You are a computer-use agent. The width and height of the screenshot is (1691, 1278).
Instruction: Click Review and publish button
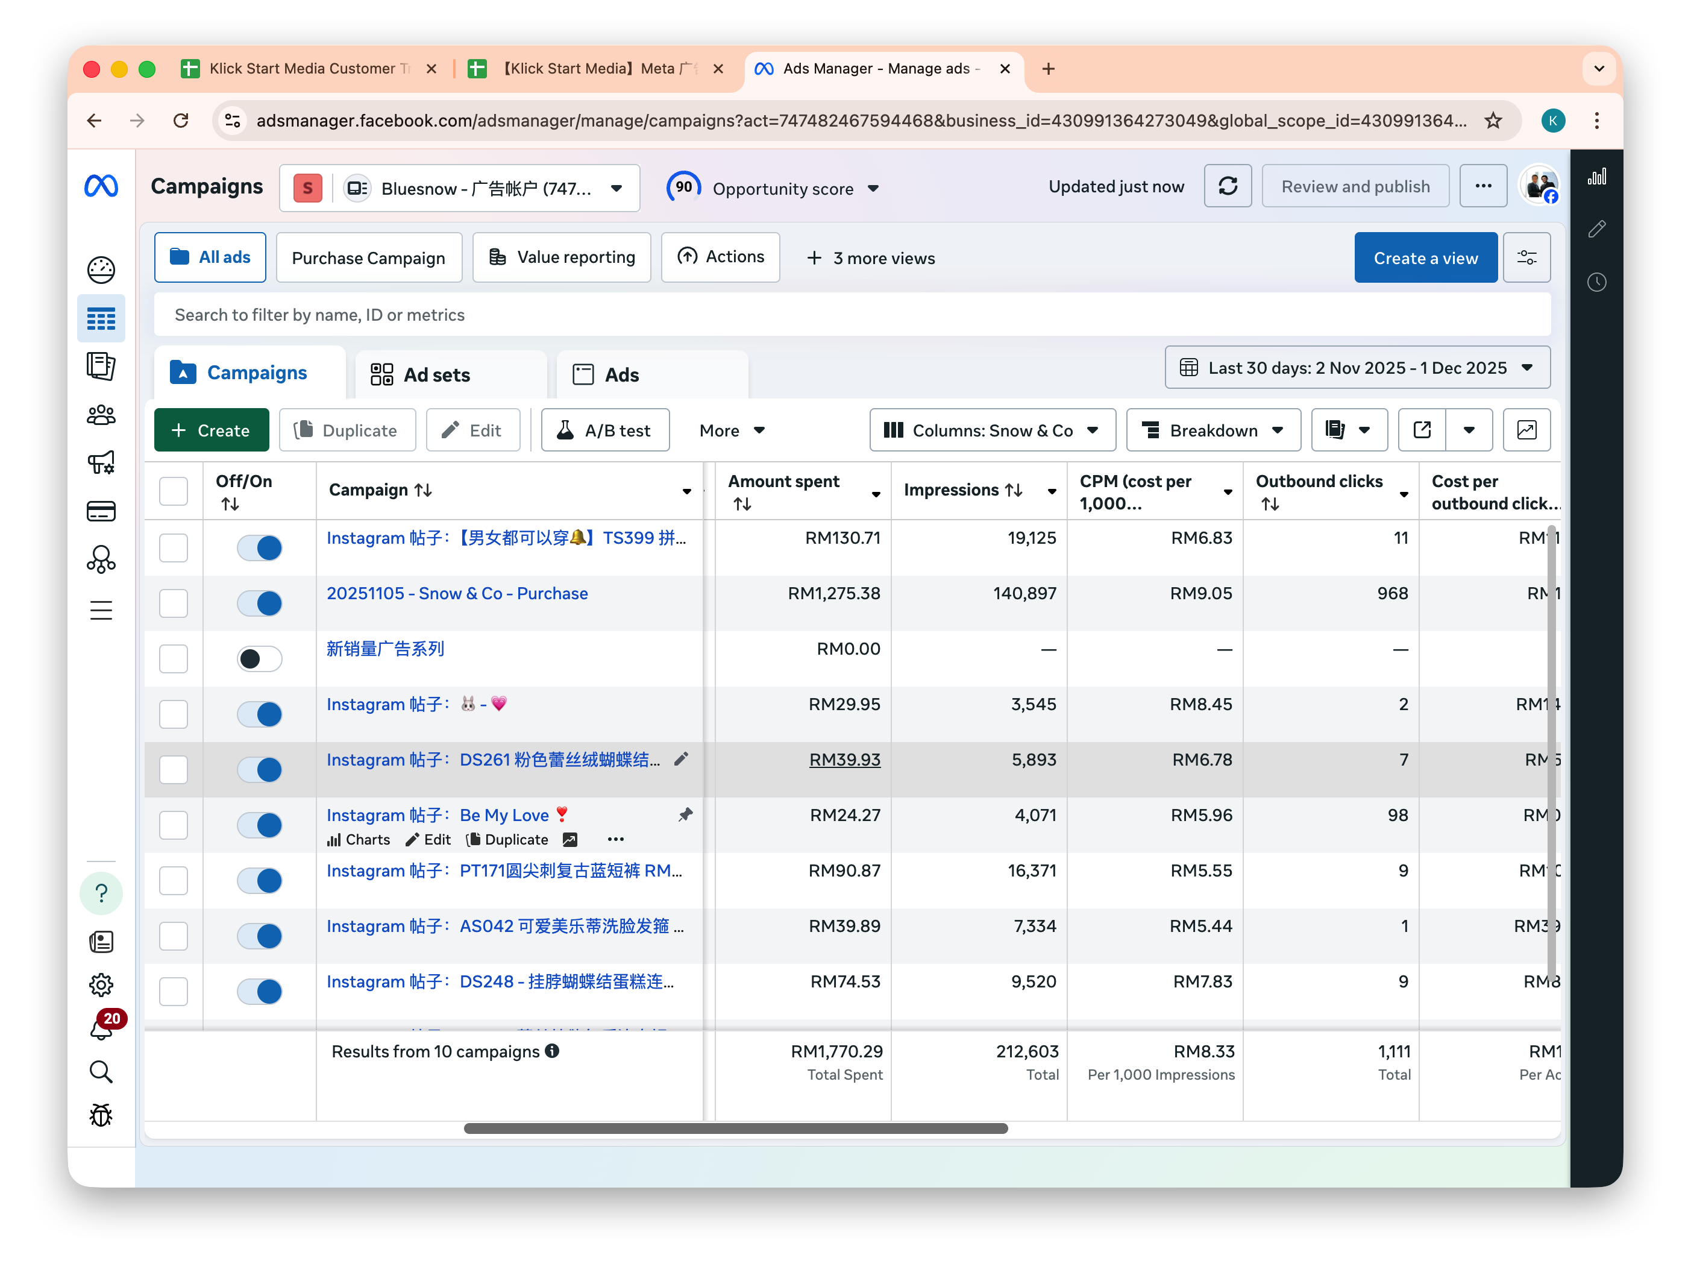coord(1355,186)
